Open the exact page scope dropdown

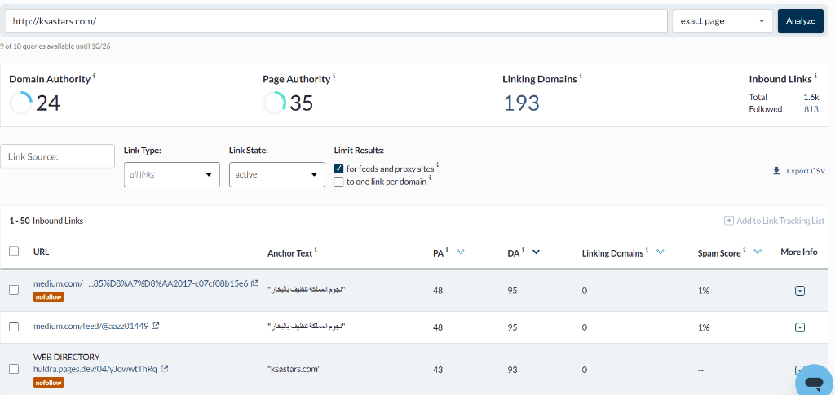pyautogui.click(x=722, y=20)
